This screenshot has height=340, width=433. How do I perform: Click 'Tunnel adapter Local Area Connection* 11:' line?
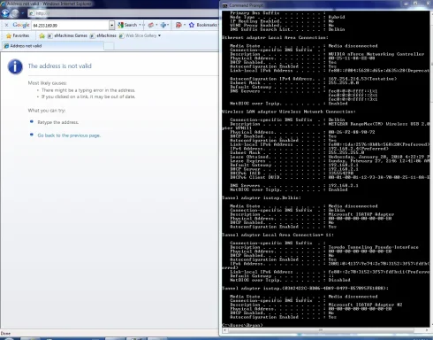[277, 235]
